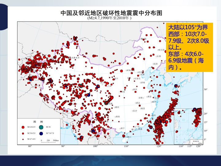Click the legend label M ≥8

(48, 127)
